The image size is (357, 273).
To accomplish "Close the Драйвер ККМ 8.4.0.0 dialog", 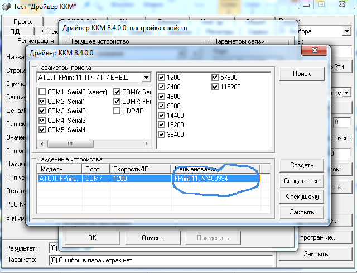I will [315, 50].
